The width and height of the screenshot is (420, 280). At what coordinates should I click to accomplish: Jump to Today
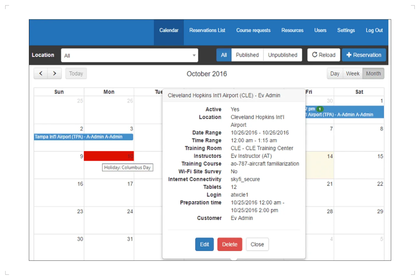[76, 73]
